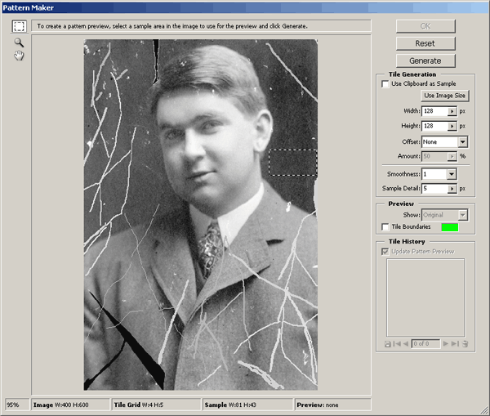Toggle Update Pattern Preview checkbox
Image resolution: width=490 pixels, height=416 pixels.
385,251
